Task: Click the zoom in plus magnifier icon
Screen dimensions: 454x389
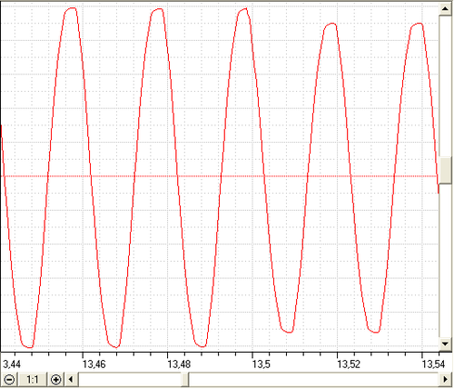Action: pos(56,379)
